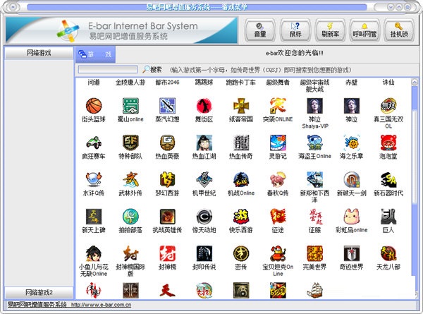This screenshot has height=314, width=423.
Task: Click the 超级舞者 game label
Action: coord(278,82)
